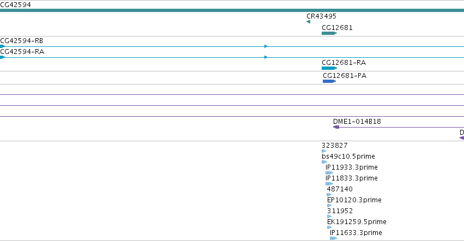The width and height of the screenshot is (464, 241).
Task: Click the DME1-014B18 arrow glyph
Action: point(336,127)
